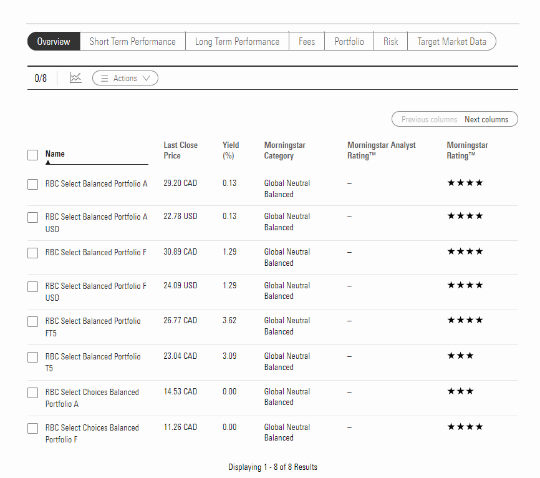Viewport: 540px width, 478px height.
Task: Tick RBC Select Balanced Portfolio F USD
Action: click(x=32, y=286)
